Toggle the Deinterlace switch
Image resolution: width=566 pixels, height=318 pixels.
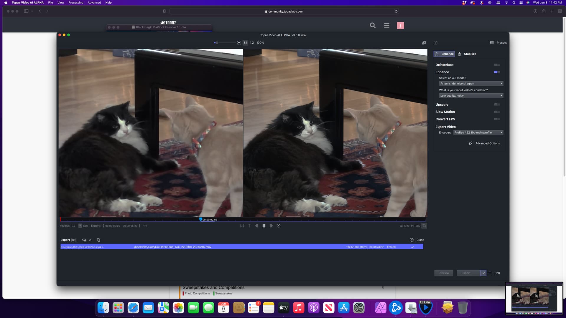click(497, 65)
